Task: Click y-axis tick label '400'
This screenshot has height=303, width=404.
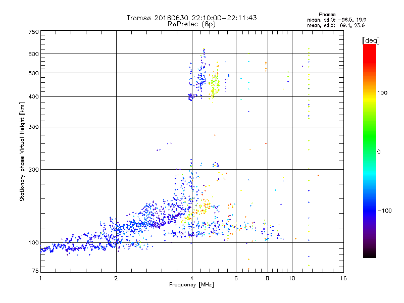Action: click(x=33, y=97)
